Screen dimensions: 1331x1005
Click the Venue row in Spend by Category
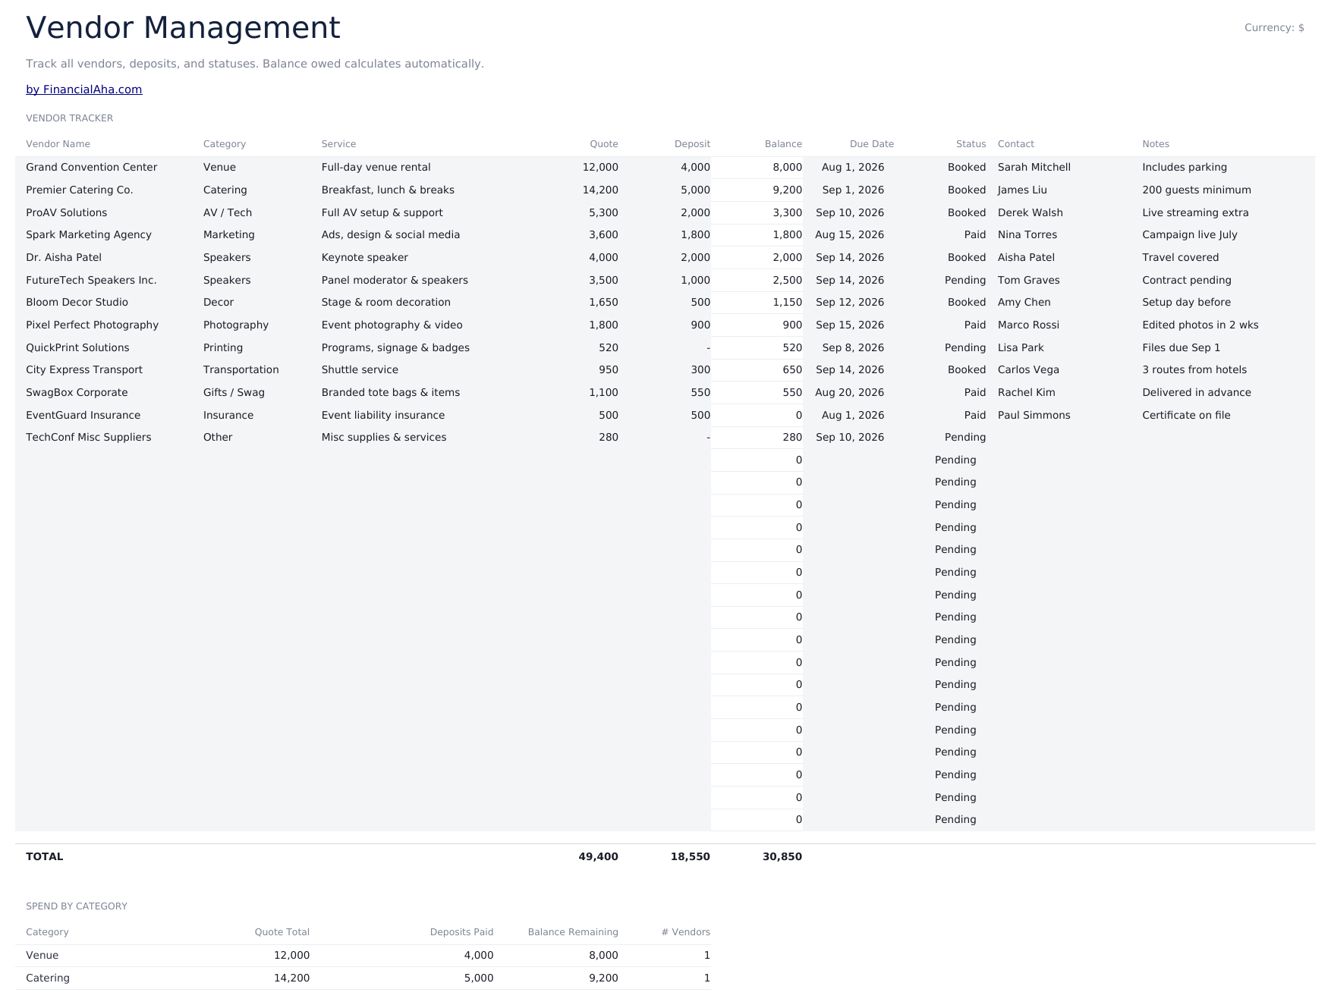[363, 956]
